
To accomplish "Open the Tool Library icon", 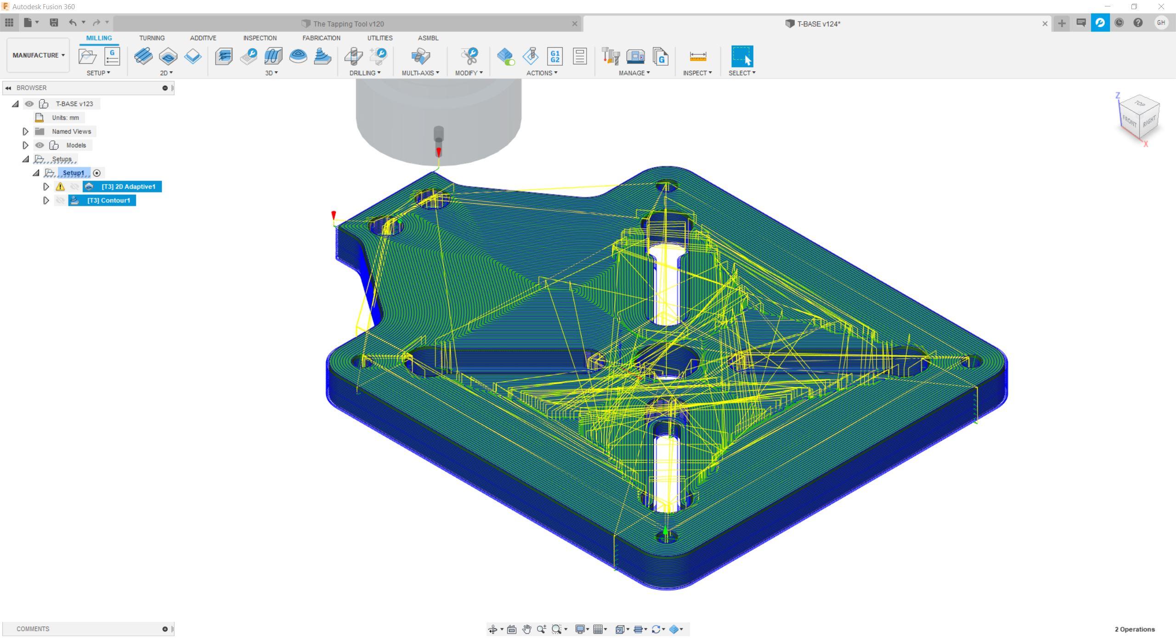I will 611,56.
